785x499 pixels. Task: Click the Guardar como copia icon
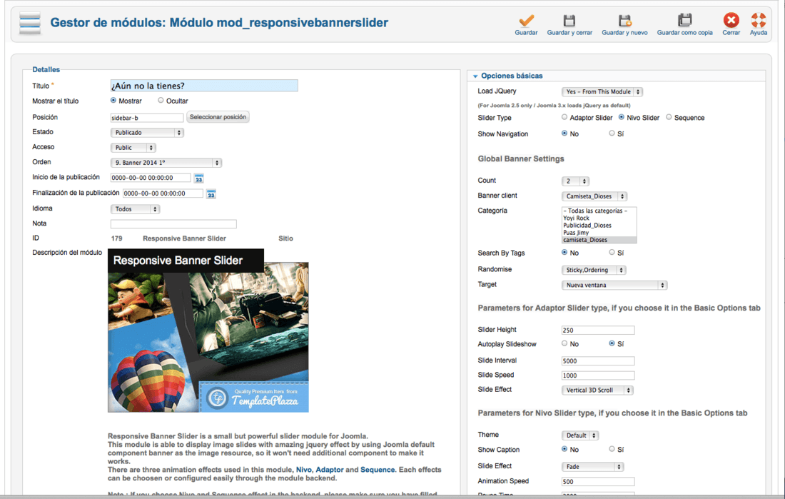pos(684,21)
